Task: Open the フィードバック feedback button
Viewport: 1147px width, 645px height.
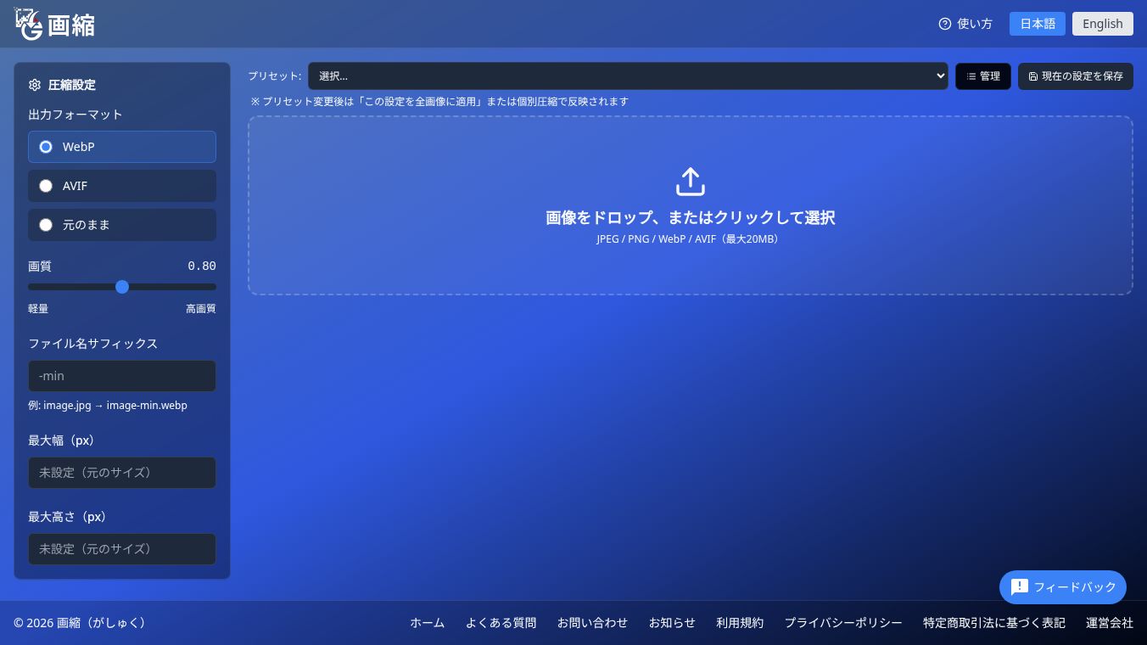Action: tap(1063, 587)
